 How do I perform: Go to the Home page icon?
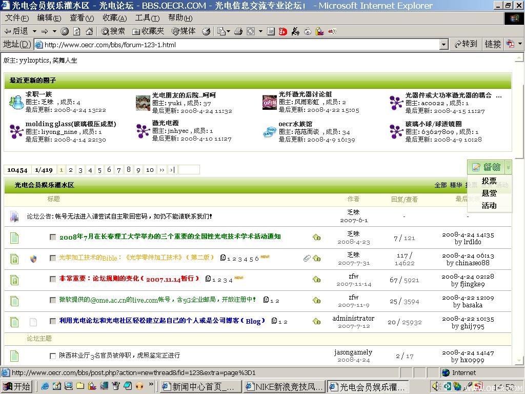point(89,31)
